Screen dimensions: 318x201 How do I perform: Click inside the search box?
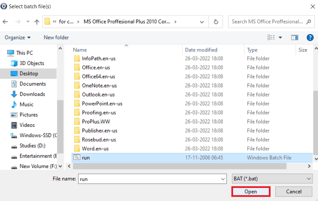268,21
